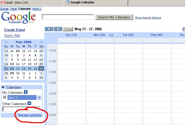
Task: Click the Monday all-day event row
Action: pos(100,40)
